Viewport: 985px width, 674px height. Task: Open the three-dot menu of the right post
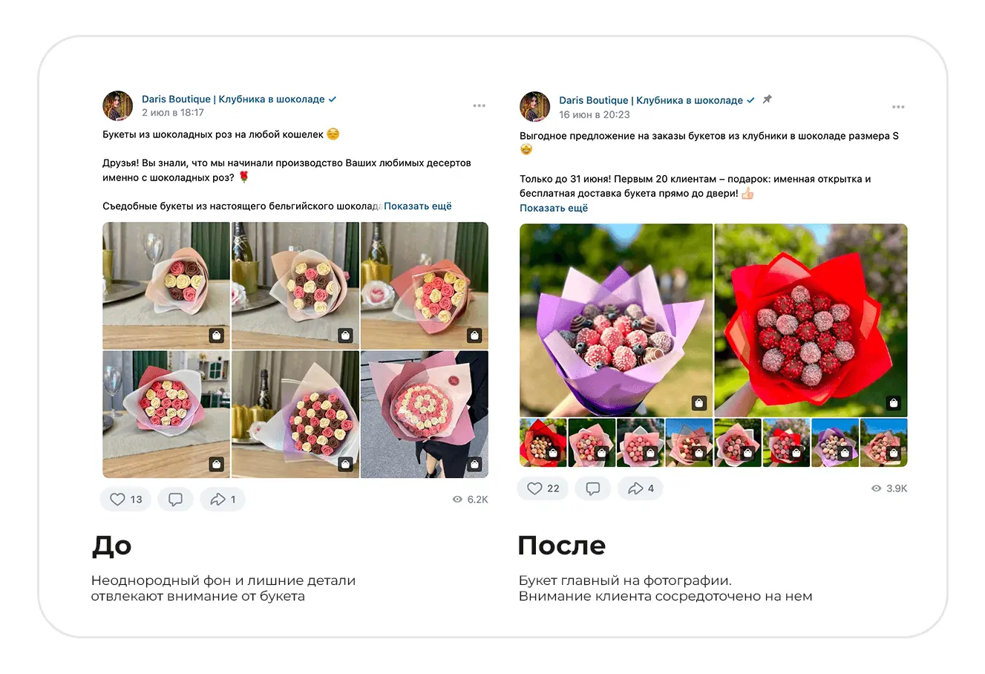(898, 107)
